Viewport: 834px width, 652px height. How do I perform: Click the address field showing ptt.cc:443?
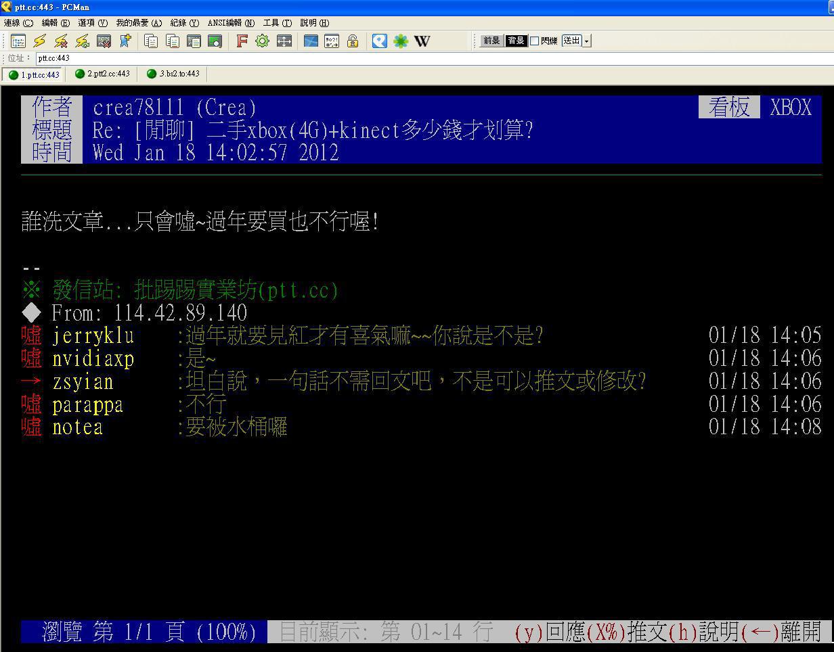point(433,58)
